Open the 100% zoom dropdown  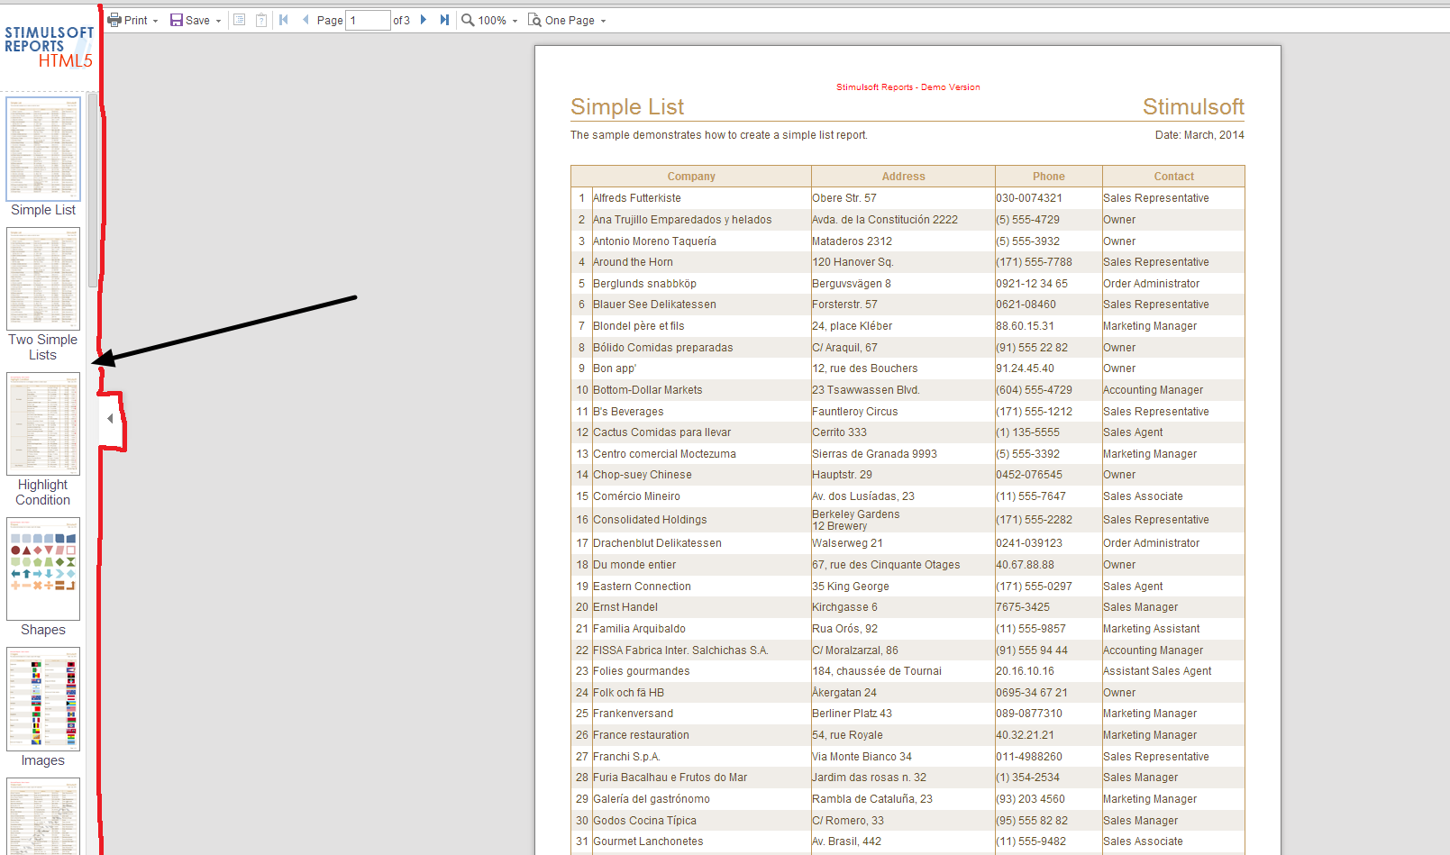point(490,20)
